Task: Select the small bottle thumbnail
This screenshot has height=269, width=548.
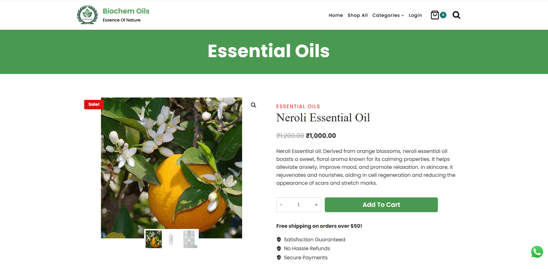Action: [171, 239]
